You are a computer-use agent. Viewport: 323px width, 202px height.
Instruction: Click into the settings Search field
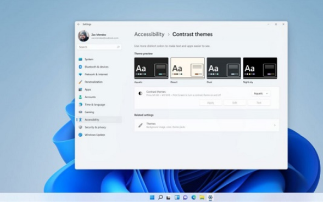99,47
